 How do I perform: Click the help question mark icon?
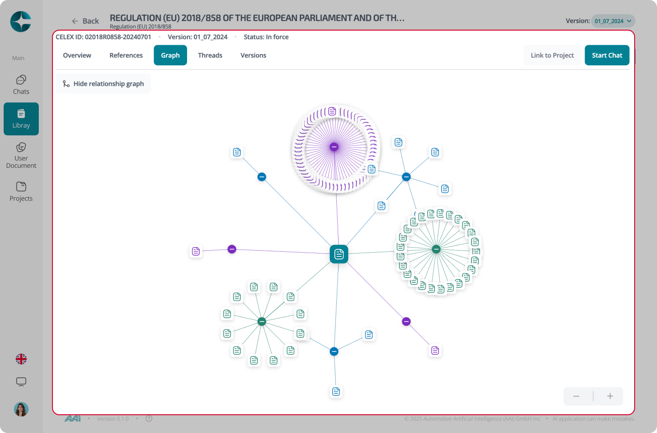[x=149, y=418]
